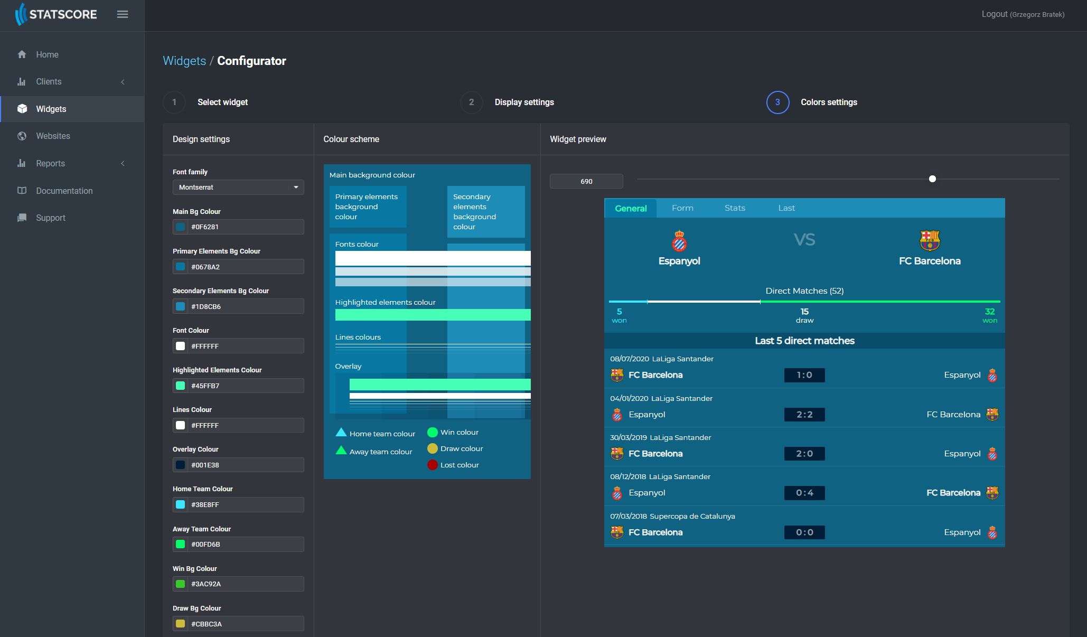
Task: Click the FC Barcelona crest in preview header
Action: click(x=930, y=241)
